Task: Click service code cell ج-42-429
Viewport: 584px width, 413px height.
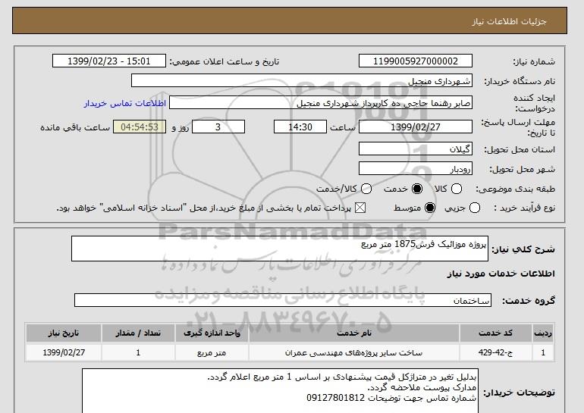Action: click(x=496, y=352)
